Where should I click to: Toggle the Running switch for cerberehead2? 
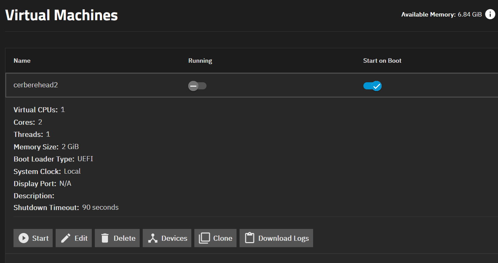coord(197,86)
